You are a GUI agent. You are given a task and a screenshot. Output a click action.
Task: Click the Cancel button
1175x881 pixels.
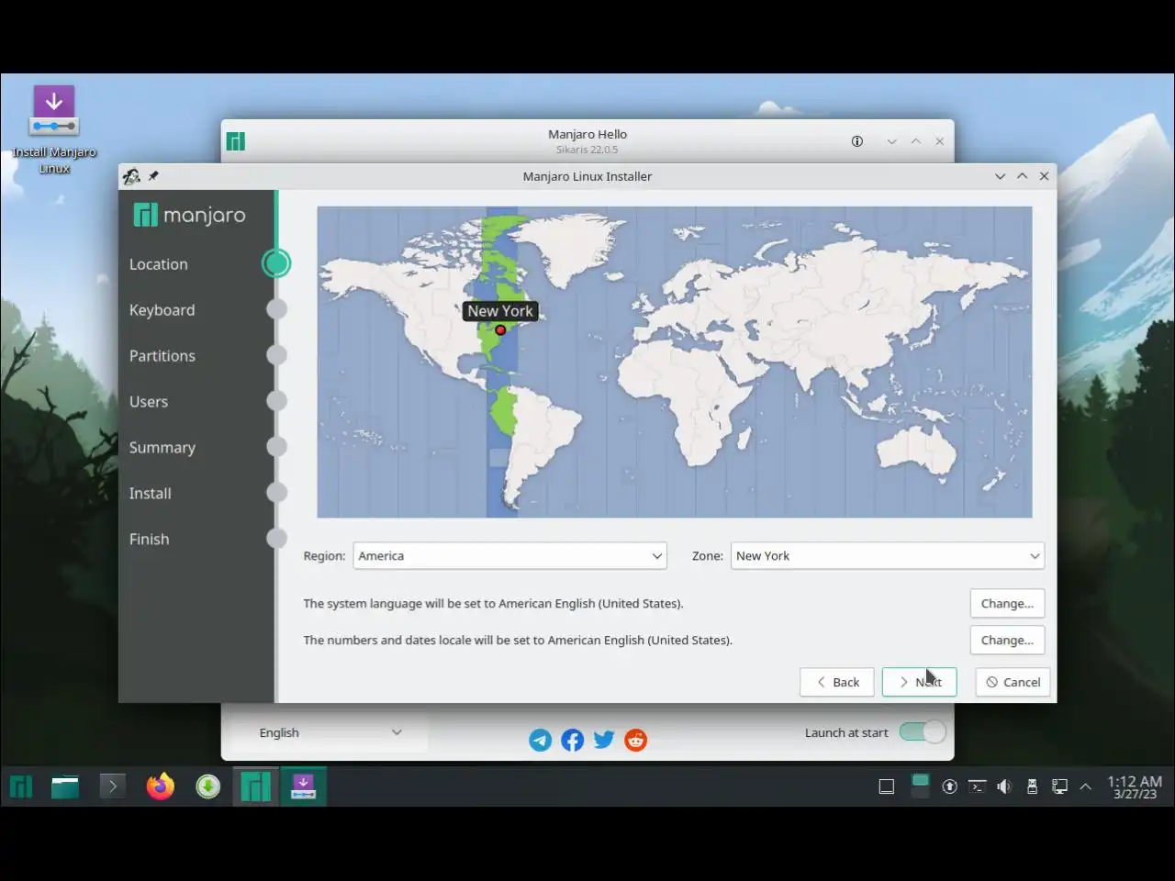(x=1013, y=682)
